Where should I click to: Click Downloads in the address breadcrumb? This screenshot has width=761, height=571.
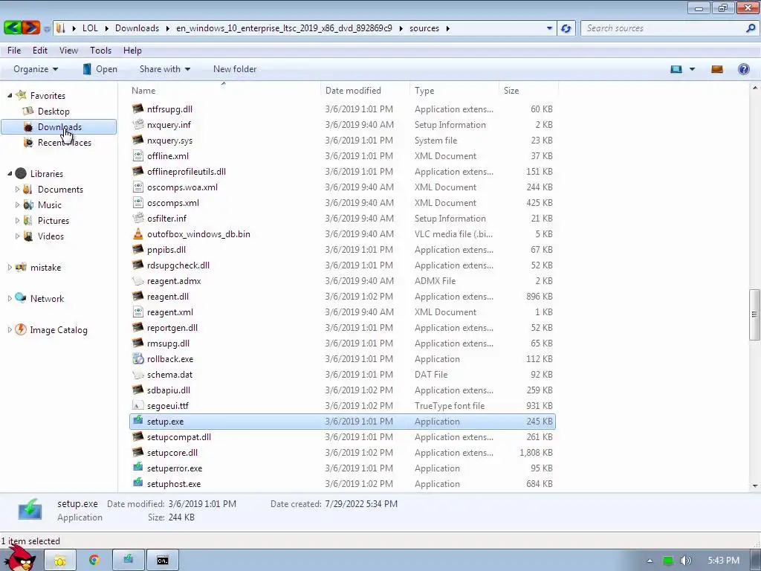(137, 28)
